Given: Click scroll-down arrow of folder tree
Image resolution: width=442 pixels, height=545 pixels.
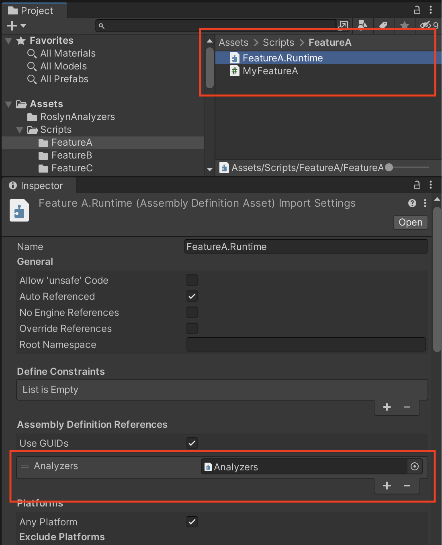Looking at the screenshot, I should click(x=210, y=169).
